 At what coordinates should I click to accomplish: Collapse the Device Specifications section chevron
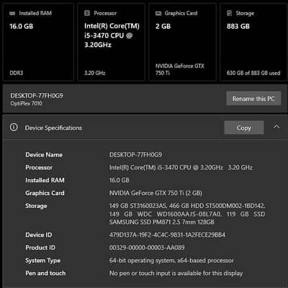pos(276,126)
